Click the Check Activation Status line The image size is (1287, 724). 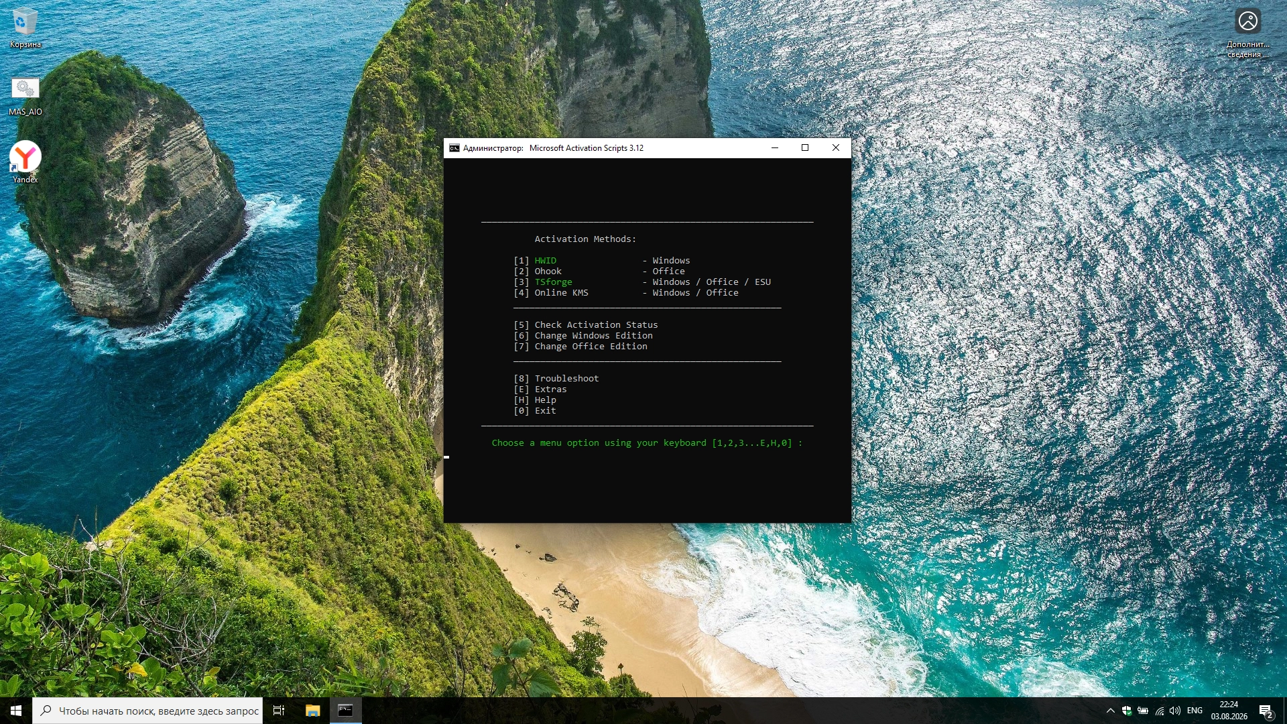(585, 325)
